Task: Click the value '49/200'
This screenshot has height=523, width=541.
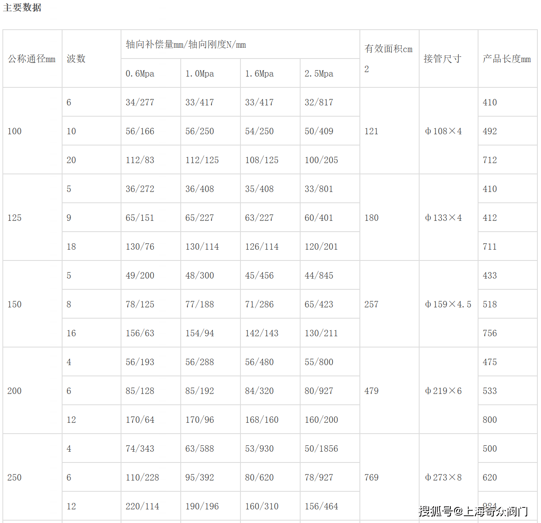Action: pyautogui.click(x=140, y=276)
